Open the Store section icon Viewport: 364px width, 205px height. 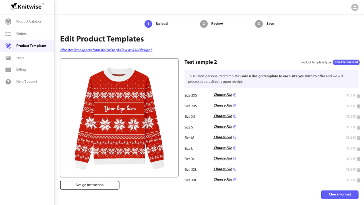[9, 58]
